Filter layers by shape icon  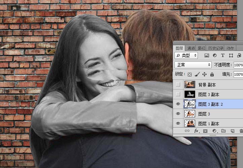231,56
